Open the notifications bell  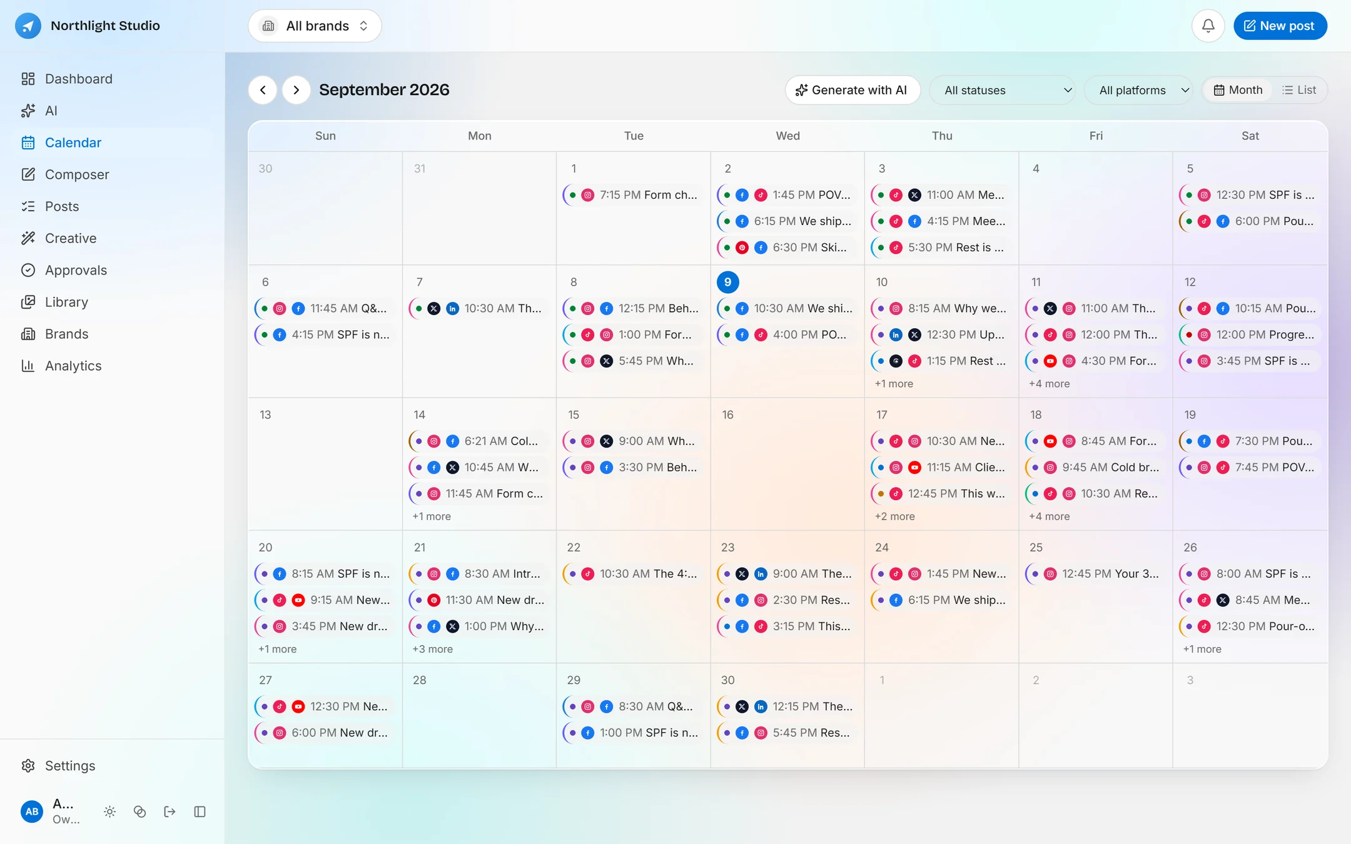click(x=1208, y=26)
